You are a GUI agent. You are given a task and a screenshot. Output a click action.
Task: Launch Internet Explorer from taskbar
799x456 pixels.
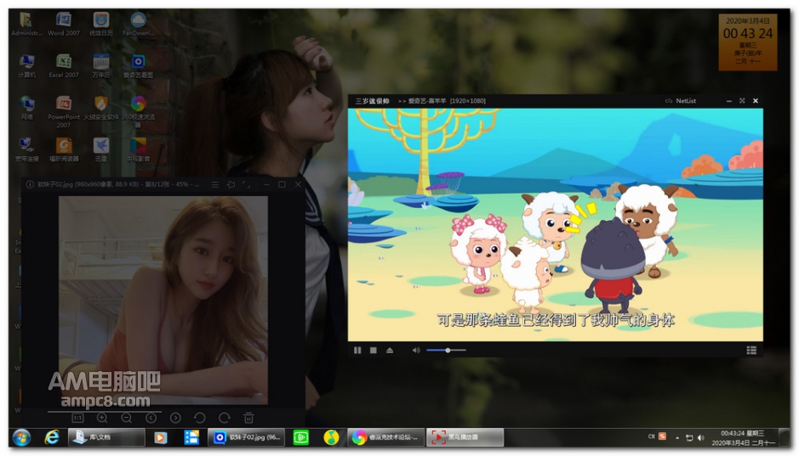(x=52, y=437)
